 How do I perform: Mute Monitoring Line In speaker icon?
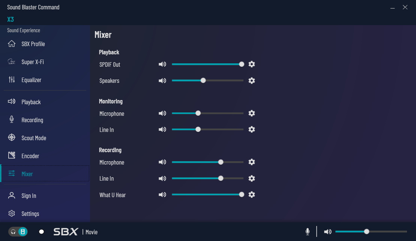[162, 129]
